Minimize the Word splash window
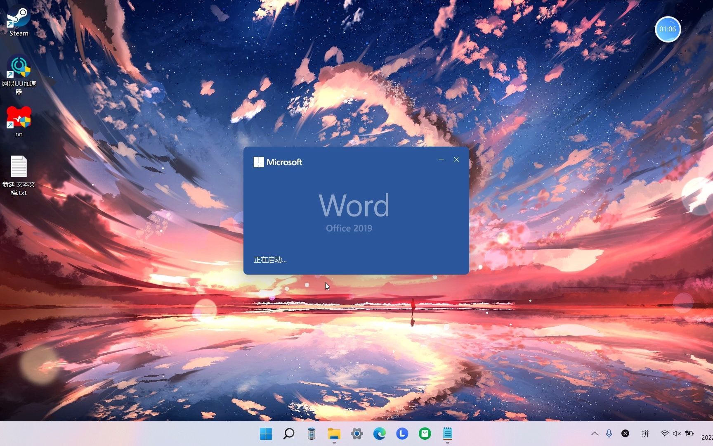 click(x=441, y=159)
